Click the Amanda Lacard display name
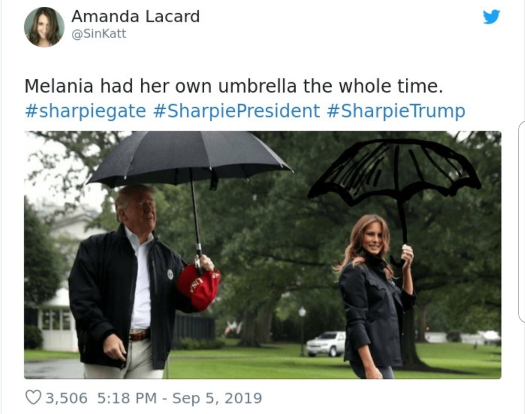525x414 pixels. pyautogui.click(x=135, y=16)
